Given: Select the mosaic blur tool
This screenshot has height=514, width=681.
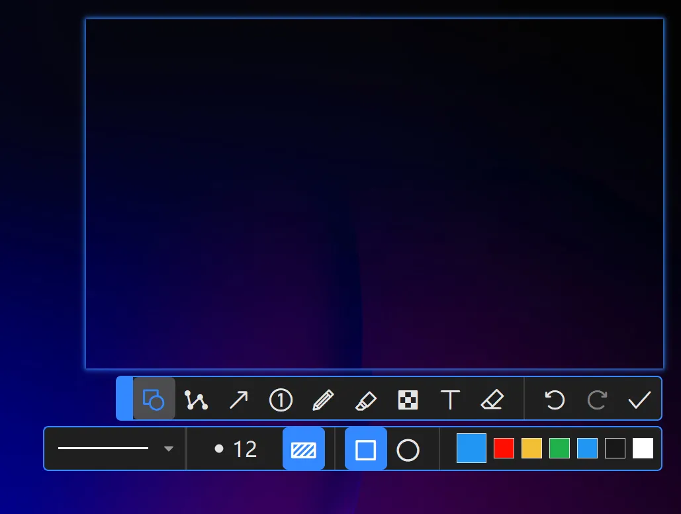Looking at the screenshot, I should tap(408, 400).
